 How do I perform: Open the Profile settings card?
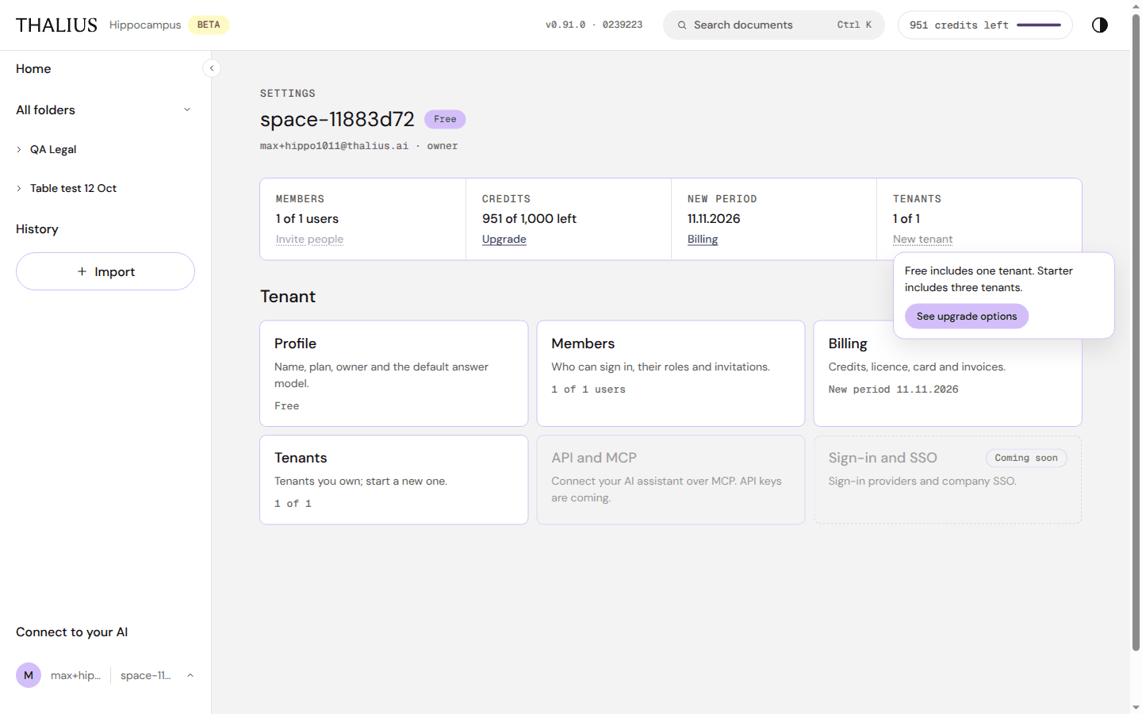click(394, 374)
